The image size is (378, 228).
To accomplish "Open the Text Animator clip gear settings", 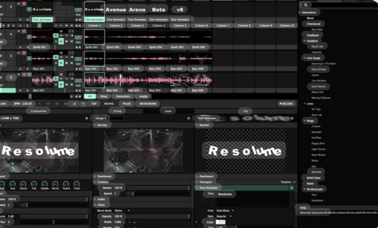I will click(292, 118).
